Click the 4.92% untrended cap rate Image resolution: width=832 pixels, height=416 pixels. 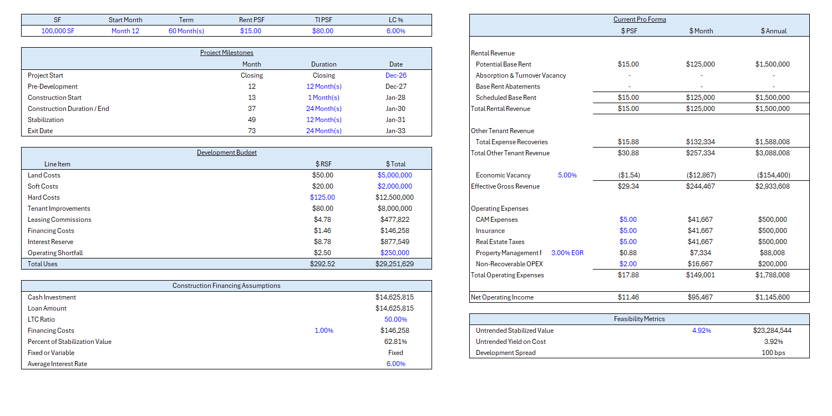(702, 331)
